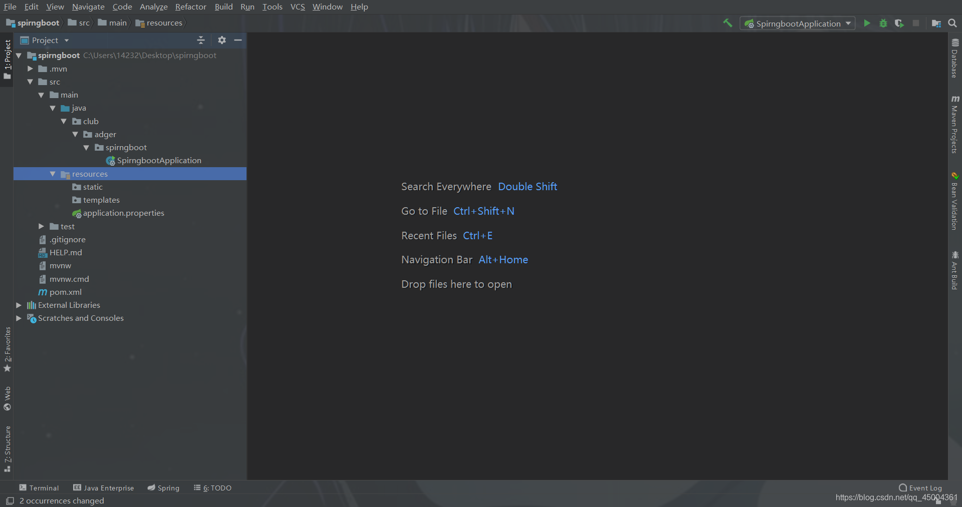The width and height of the screenshot is (962, 507).
Task: Open the run configuration dropdown SpirngbootApplication
Action: pyautogui.click(x=797, y=24)
